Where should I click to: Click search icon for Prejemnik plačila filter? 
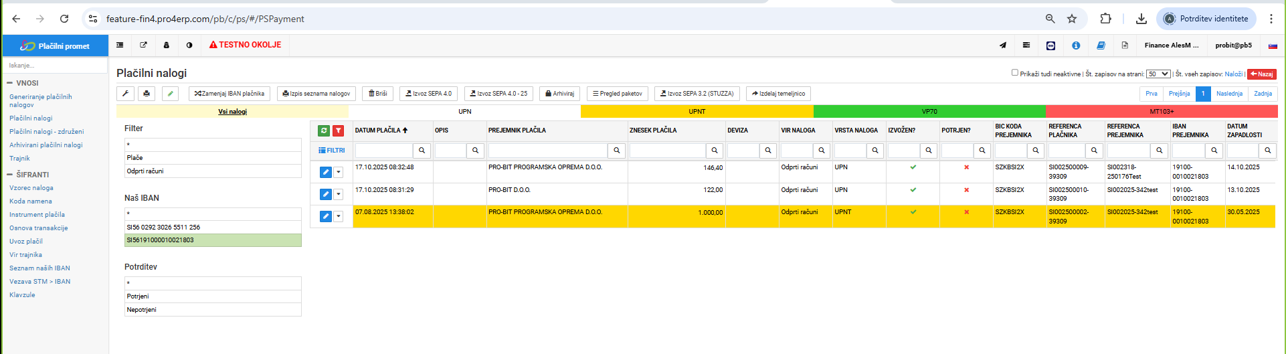point(617,151)
